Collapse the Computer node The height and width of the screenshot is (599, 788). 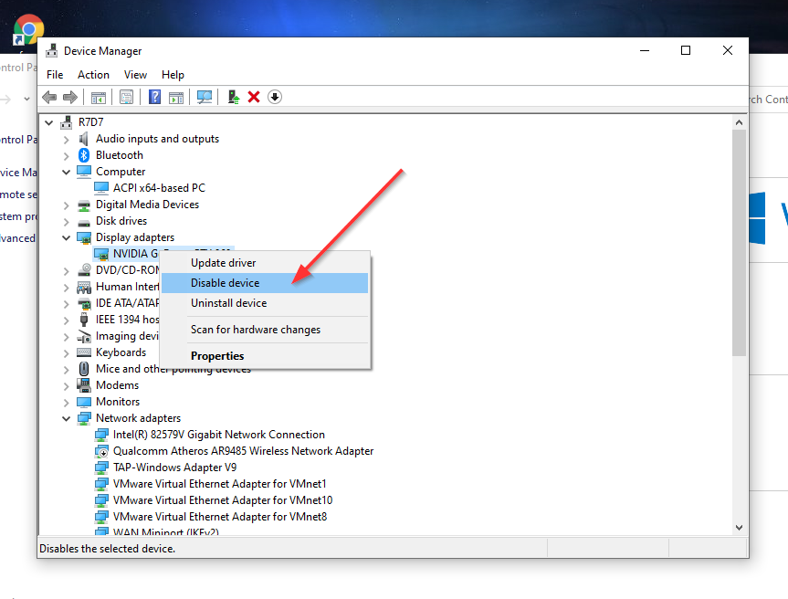click(x=66, y=172)
